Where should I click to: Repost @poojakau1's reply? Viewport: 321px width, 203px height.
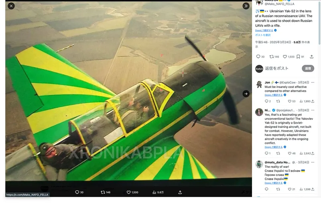[278, 153]
